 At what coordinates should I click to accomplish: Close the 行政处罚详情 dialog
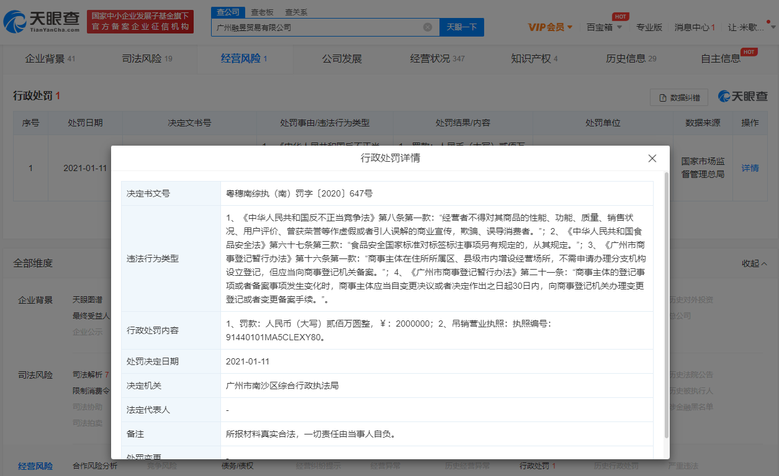tap(652, 159)
